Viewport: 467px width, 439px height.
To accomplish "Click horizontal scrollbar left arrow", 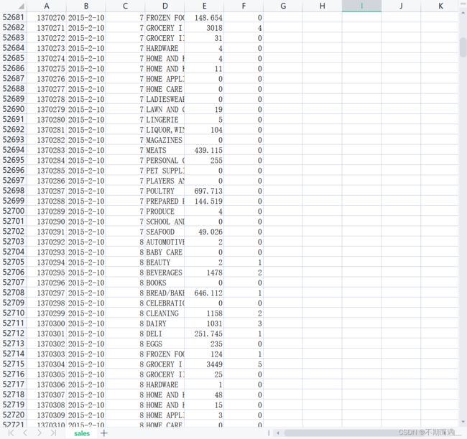I will pyautogui.click(x=278, y=433).
